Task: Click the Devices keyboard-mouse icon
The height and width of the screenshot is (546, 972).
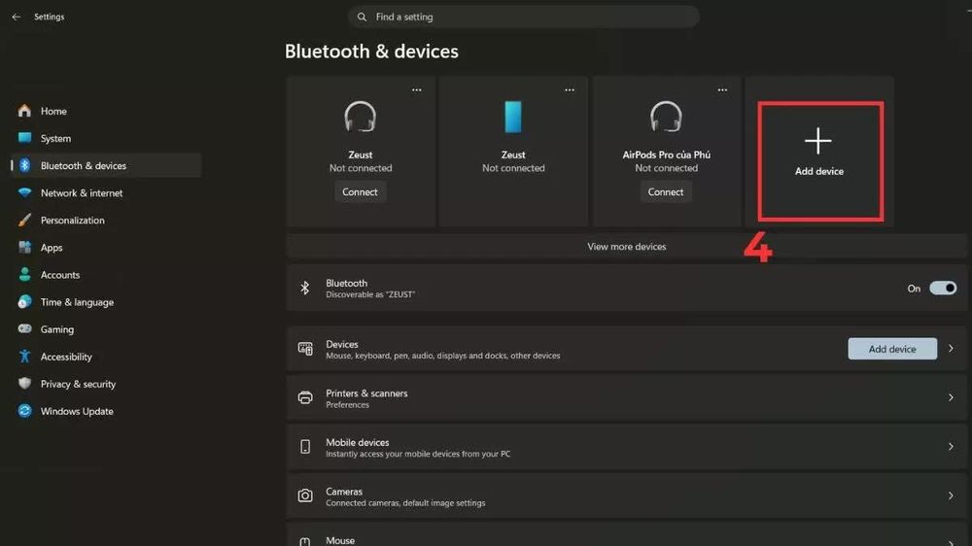Action: click(x=305, y=349)
